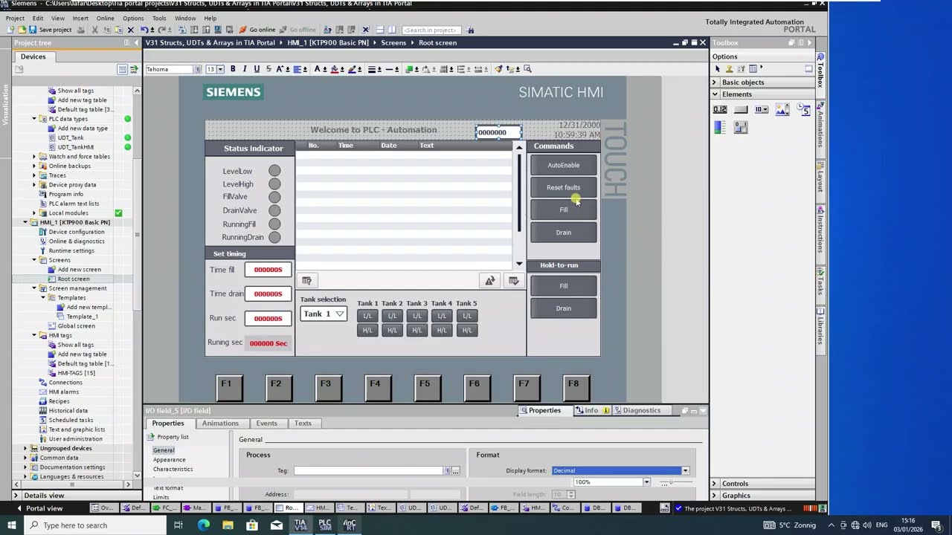Click the scissors cut icon
This screenshot has width=952, height=535.
(95, 30)
